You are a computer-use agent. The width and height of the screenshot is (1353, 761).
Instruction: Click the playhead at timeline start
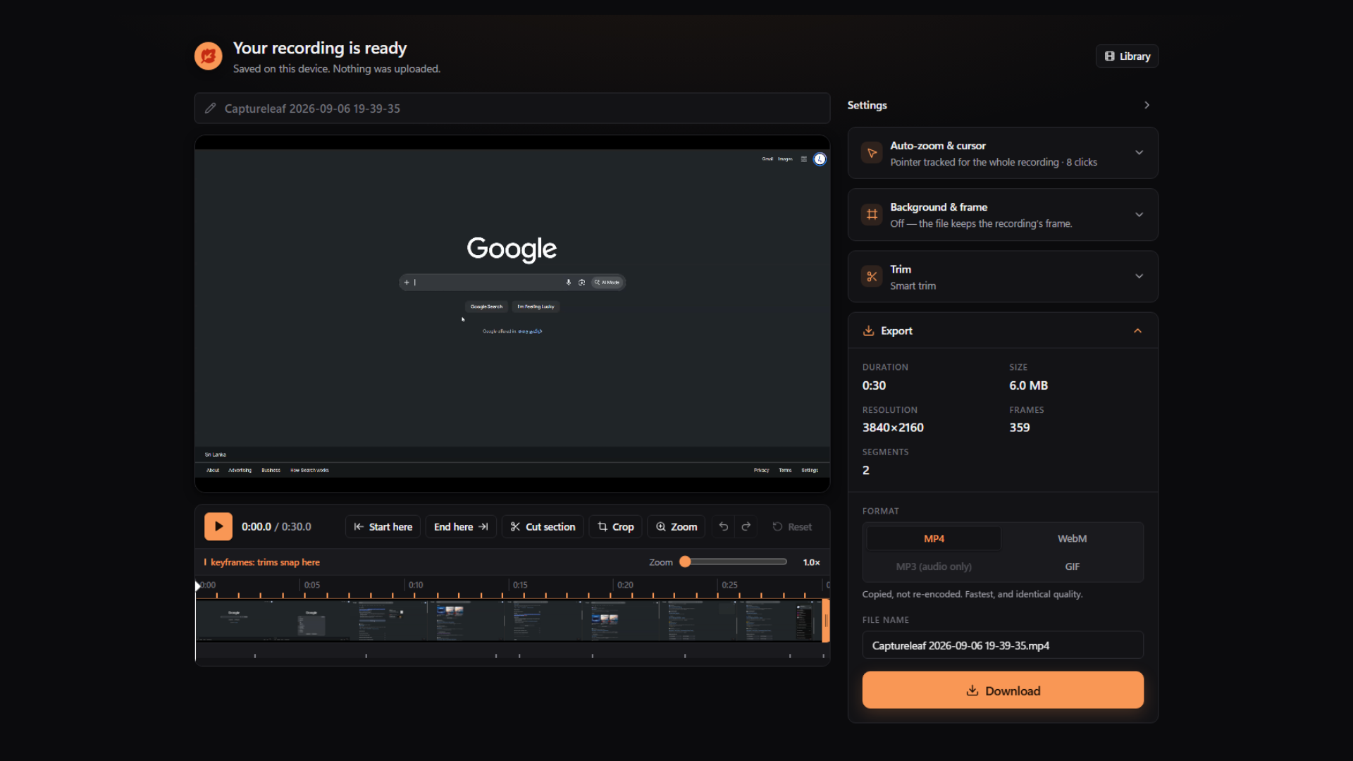[197, 586]
